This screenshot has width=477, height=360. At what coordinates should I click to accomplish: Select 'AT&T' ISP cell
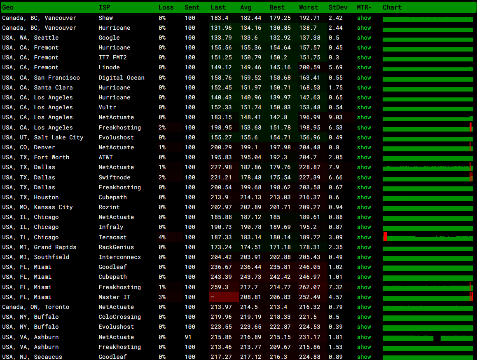(x=105, y=157)
